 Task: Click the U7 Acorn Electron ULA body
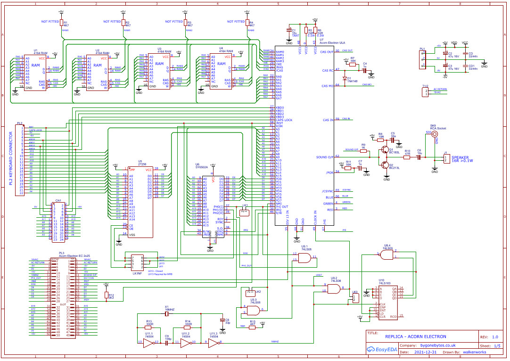tap(304, 135)
